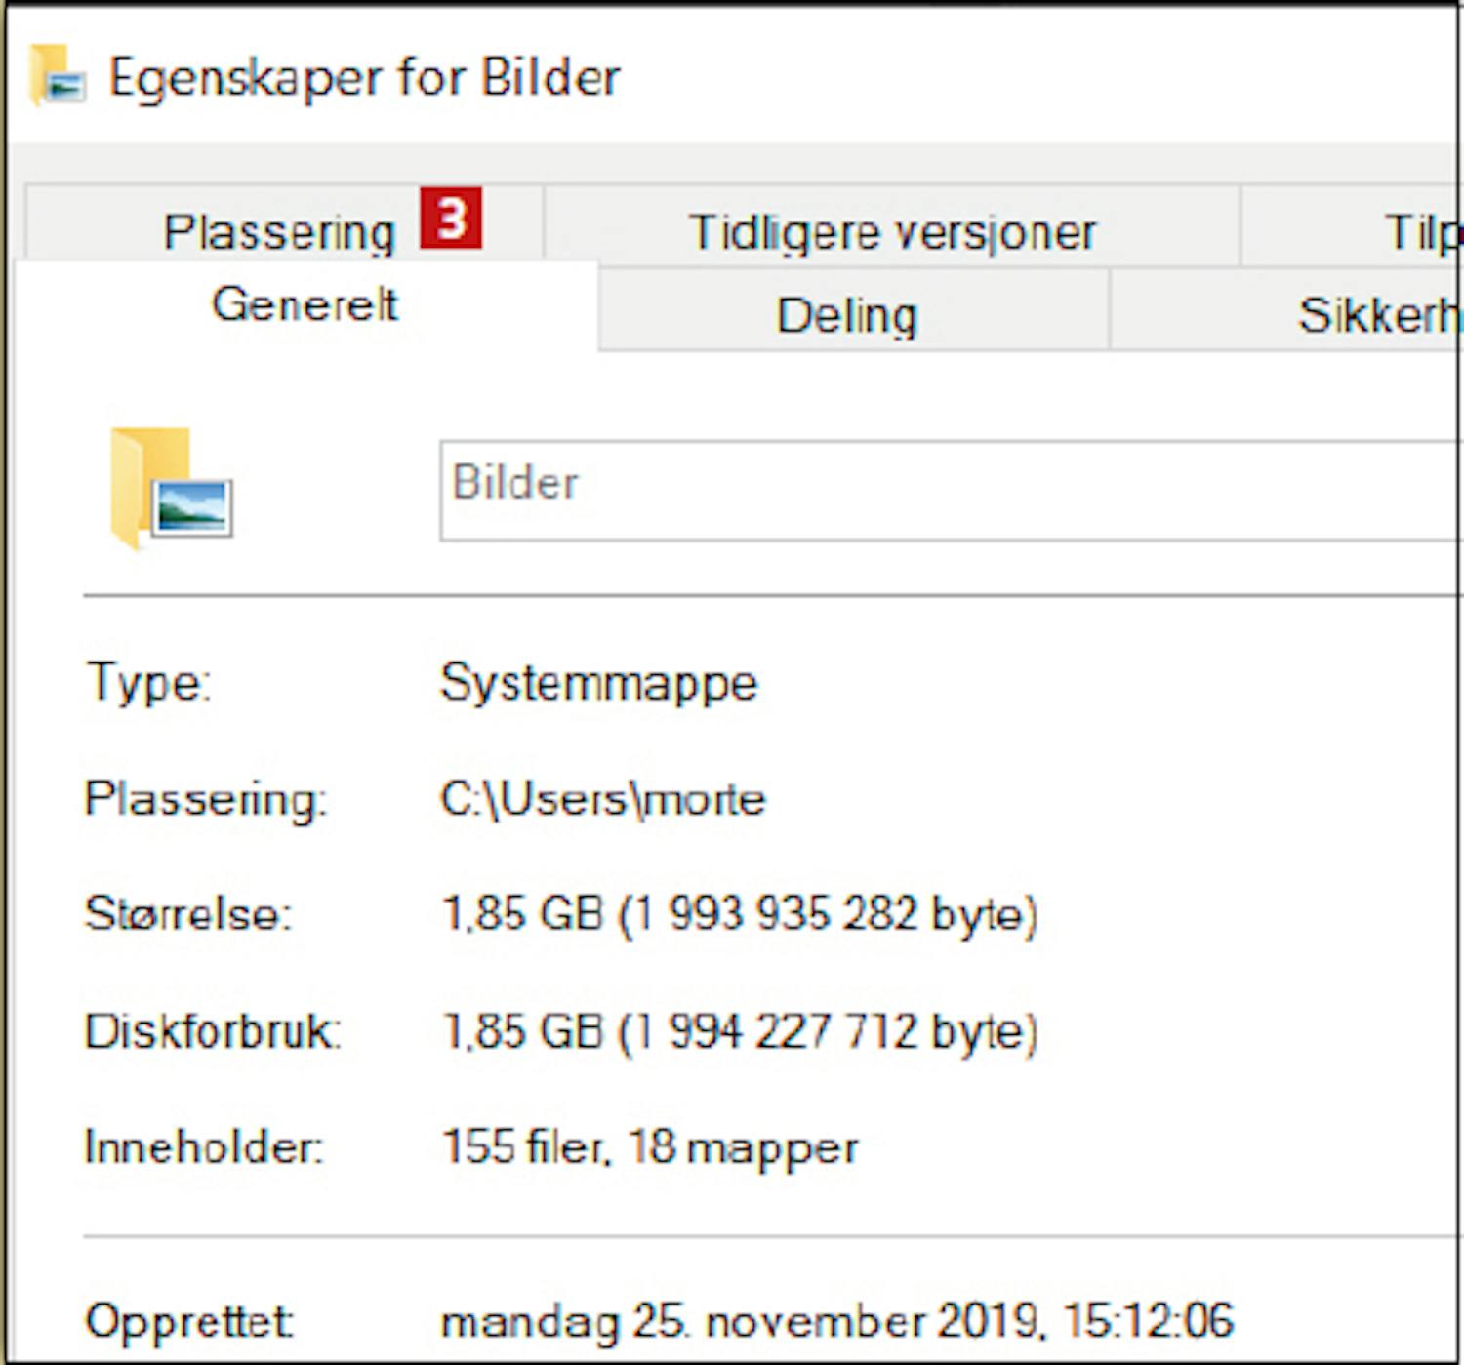Click the 'Diskforbruk:' label

[x=213, y=1031]
